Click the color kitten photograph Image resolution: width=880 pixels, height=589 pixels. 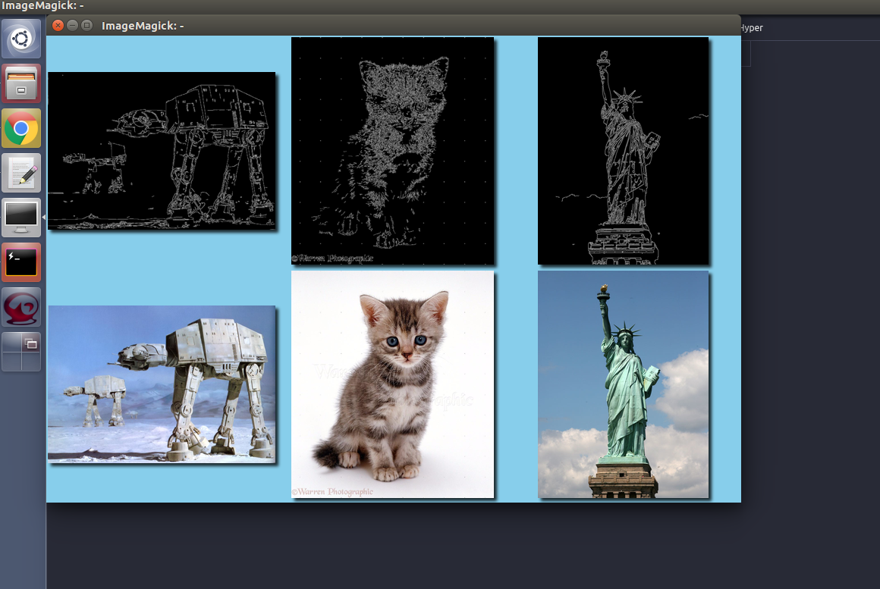pyautogui.click(x=392, y=384)
